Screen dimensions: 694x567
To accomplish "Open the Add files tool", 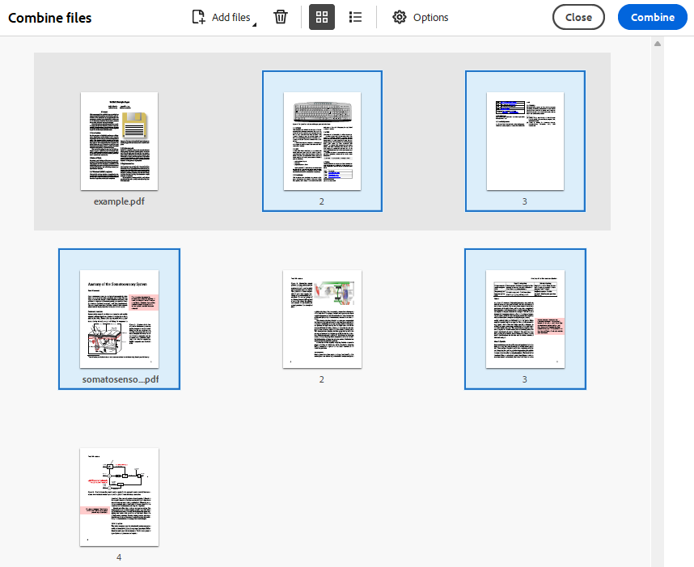I will (221, 16).
